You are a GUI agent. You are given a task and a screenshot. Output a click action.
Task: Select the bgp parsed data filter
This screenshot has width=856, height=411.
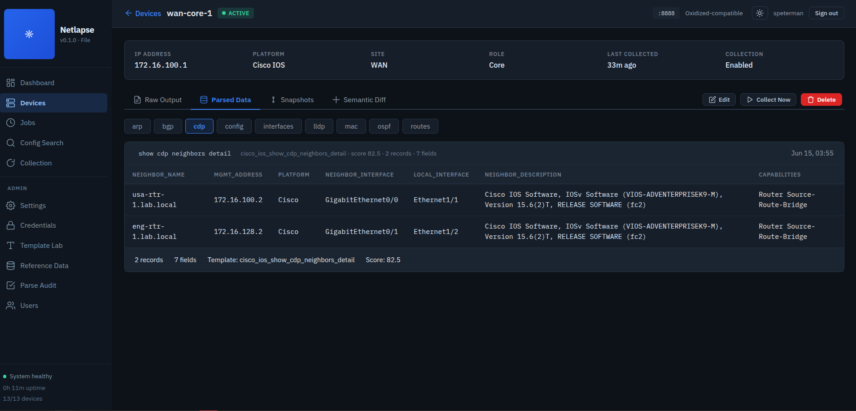pos(168,126)
